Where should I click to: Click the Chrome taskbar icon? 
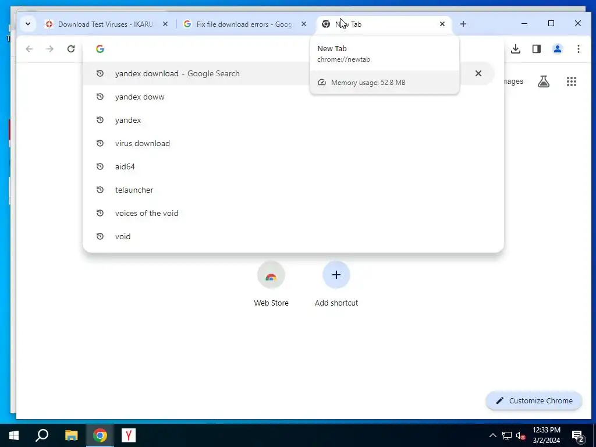(x=100, y=435)
